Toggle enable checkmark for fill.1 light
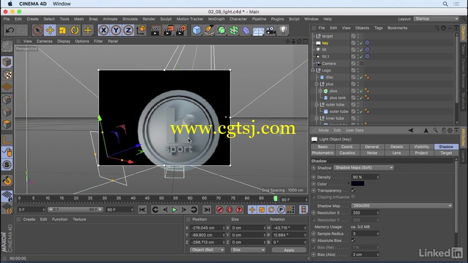Viewport: 468px width, 263px height. (361, 57)
